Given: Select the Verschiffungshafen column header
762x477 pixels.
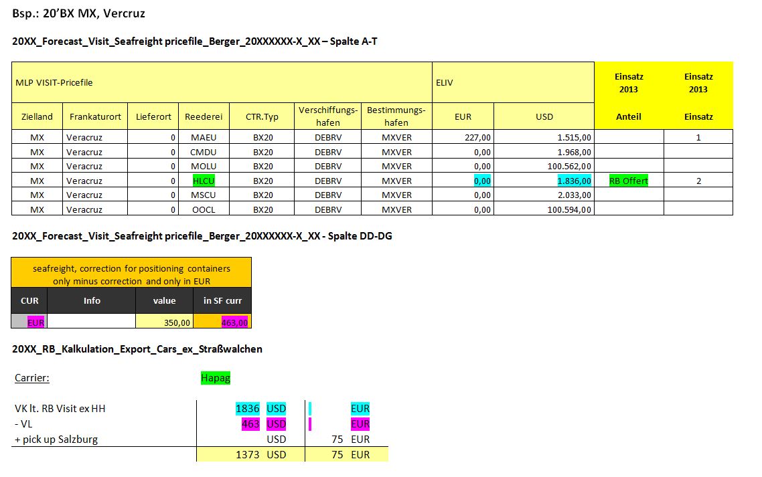Looking at the screenshot, I should [x=328, y=116].
